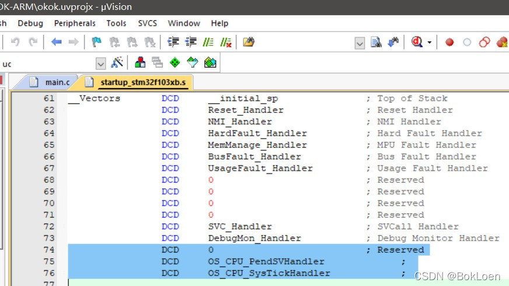Navigate forward with the right arrow
Image resolution: width=509 pixels, height=286 pixels.
coord(74,42)
